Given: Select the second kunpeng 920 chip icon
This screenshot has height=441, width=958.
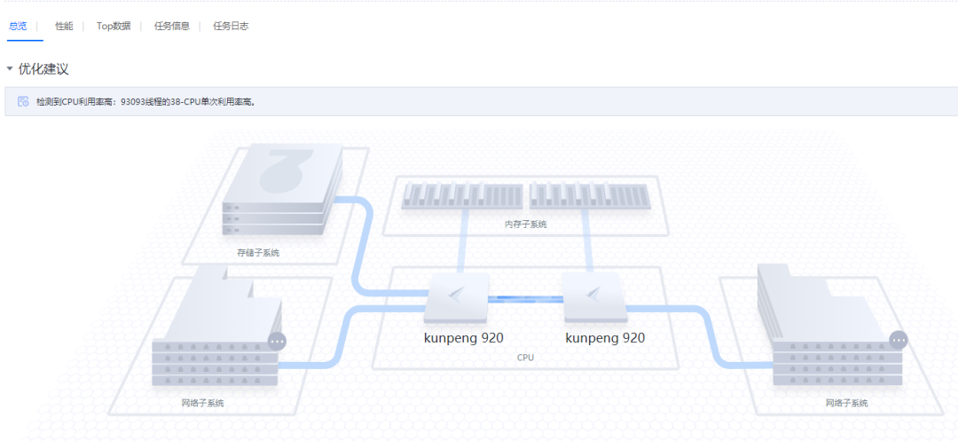Looking at the screenshot, I should tap(596, 297).
